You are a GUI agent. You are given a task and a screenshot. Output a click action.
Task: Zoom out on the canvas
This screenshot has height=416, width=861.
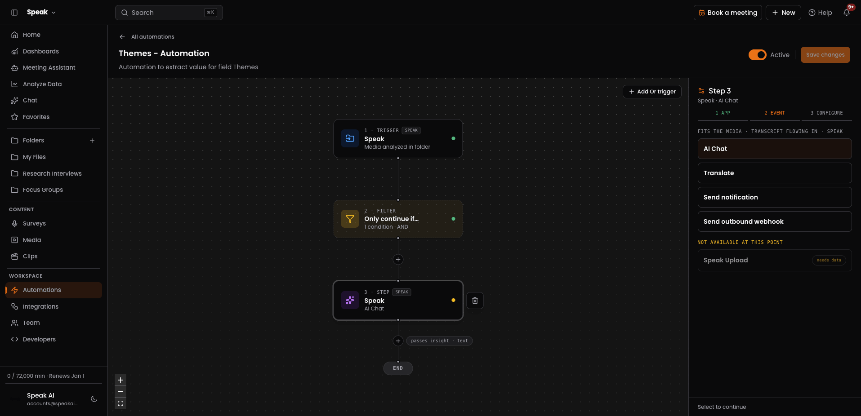[120, 392]
